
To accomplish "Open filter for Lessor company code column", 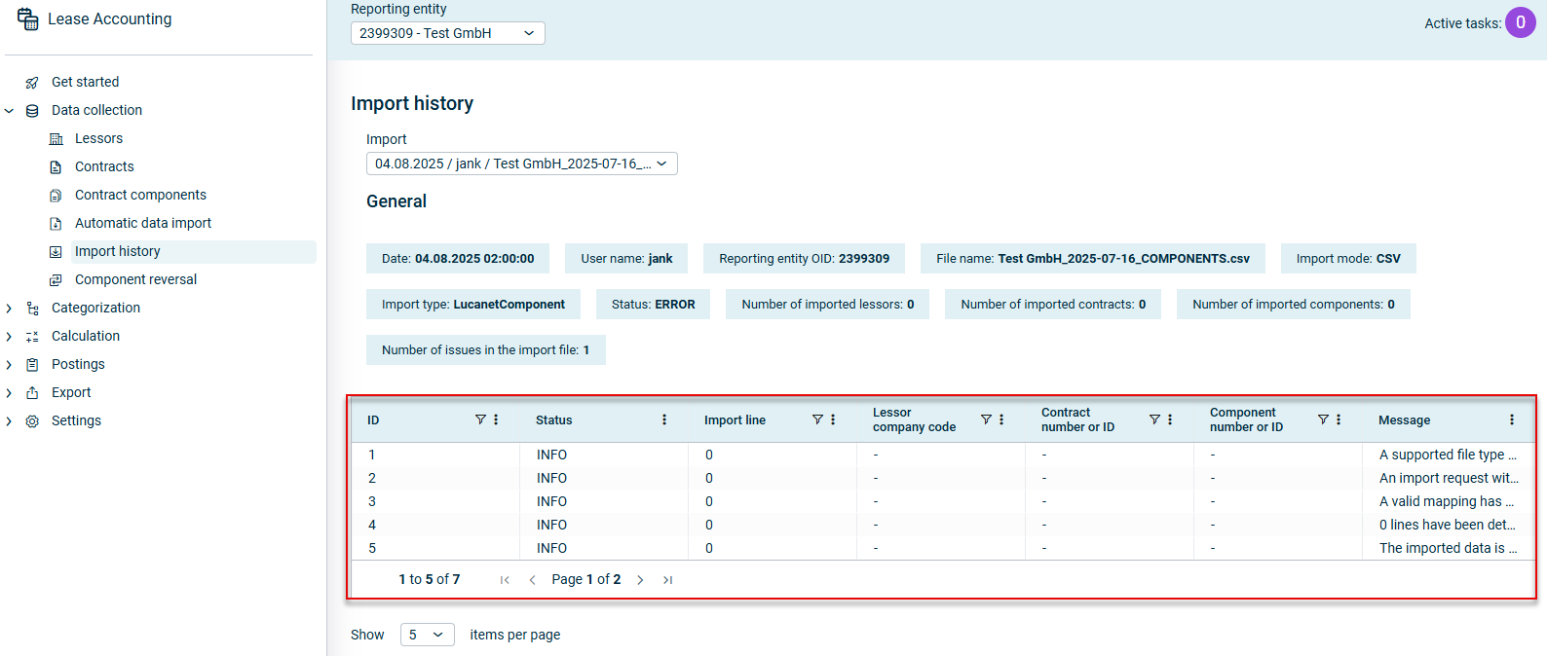I will pyautogui.click(x=986, y=419).
